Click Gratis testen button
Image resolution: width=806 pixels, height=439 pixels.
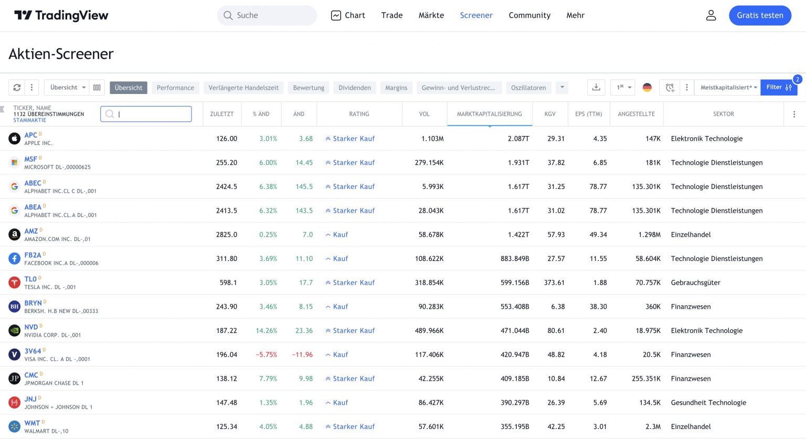760,15
